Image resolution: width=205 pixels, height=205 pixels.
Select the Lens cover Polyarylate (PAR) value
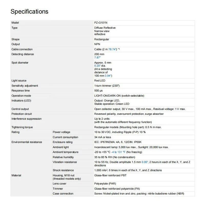105,183
